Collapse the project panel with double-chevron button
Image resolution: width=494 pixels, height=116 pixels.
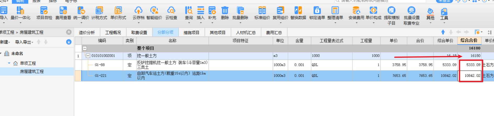point(69,32)
